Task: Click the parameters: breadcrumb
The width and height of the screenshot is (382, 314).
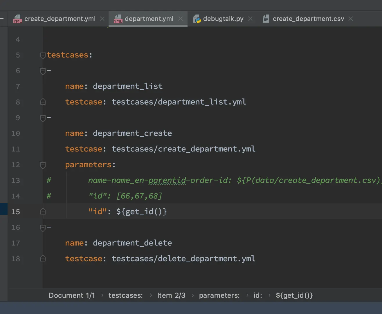Action: [219, 295]
